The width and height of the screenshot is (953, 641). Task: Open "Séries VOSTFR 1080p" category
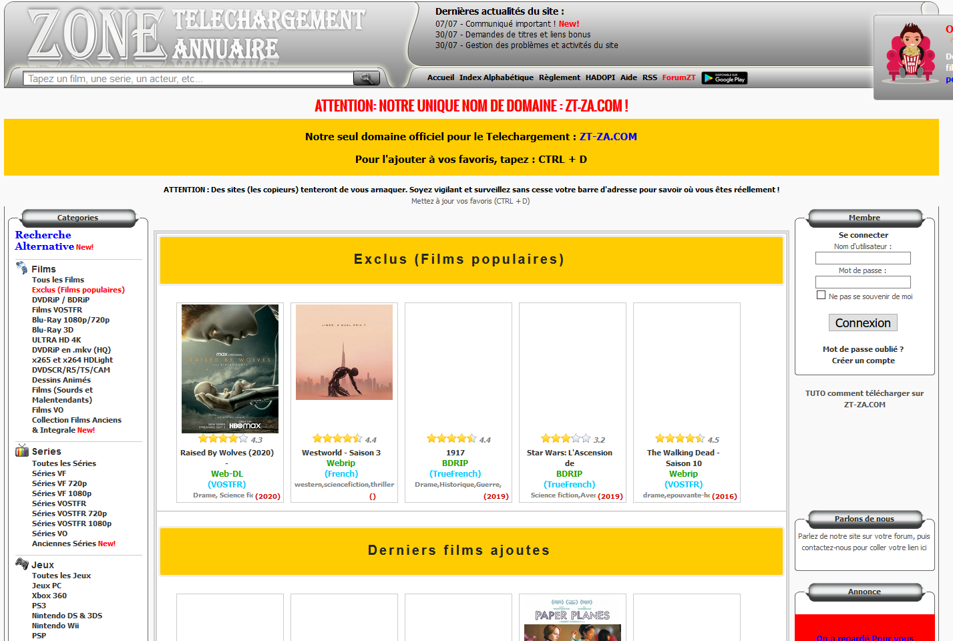pos(71,523)
